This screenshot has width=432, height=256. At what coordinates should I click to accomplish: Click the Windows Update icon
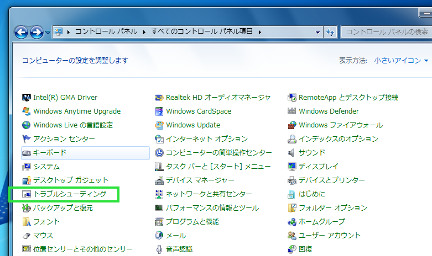[159, 125]
